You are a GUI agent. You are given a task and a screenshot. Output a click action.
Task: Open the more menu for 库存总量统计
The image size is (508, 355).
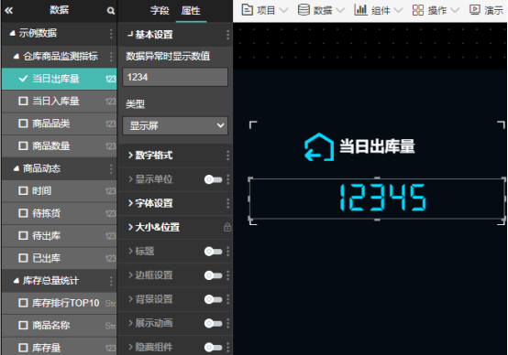tap(111, 281)
